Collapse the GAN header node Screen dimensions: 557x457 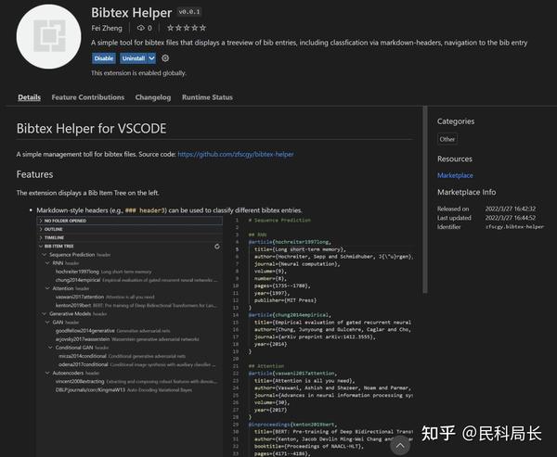click(130, 323)
